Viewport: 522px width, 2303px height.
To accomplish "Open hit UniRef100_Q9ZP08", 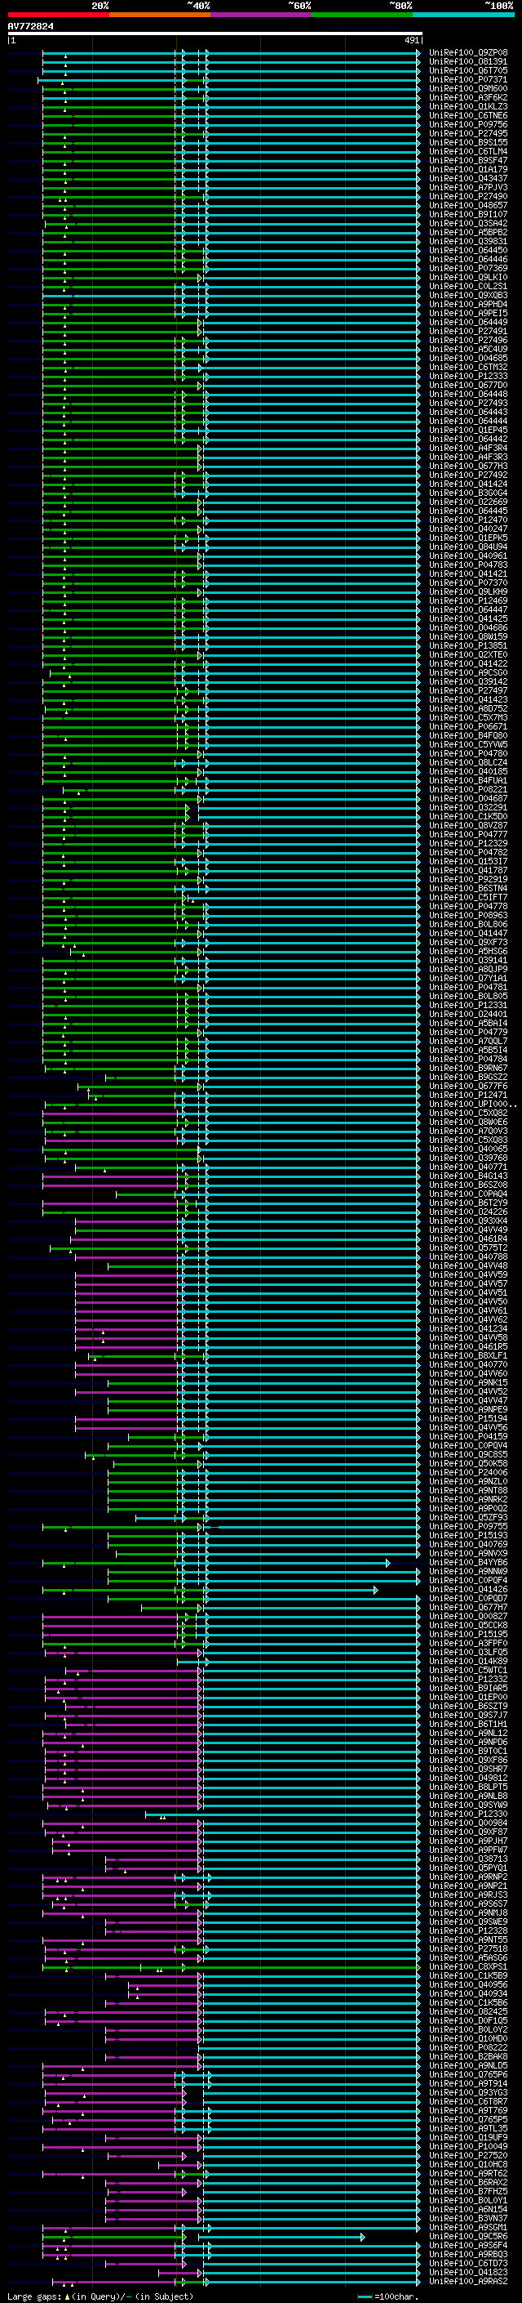I will [x=468, y=53].
